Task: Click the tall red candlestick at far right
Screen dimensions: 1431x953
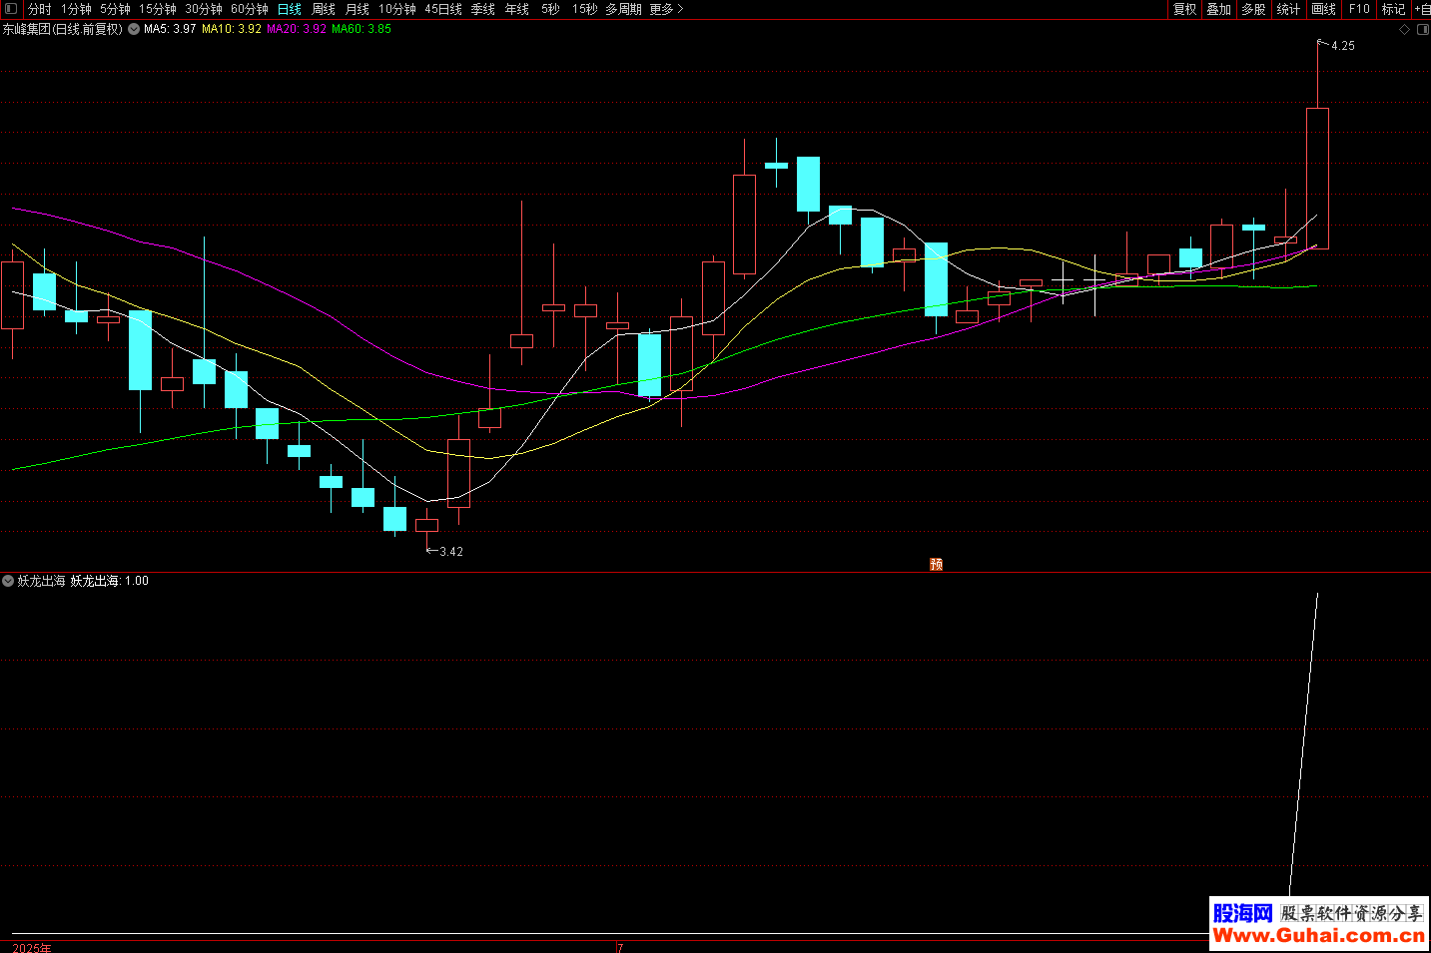Action: coord(1317,178)
